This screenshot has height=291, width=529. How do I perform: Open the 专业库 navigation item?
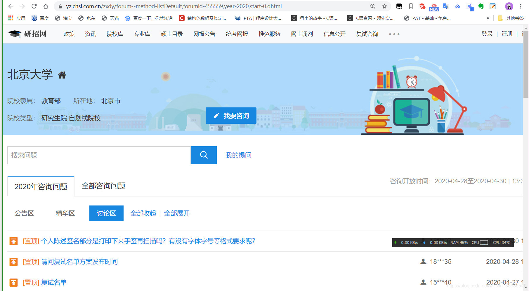pyautogui.click(x=142, y=34)
